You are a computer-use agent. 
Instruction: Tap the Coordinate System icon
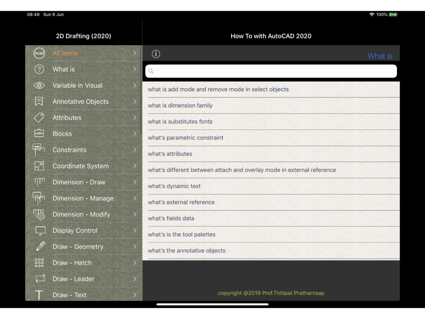39,166
